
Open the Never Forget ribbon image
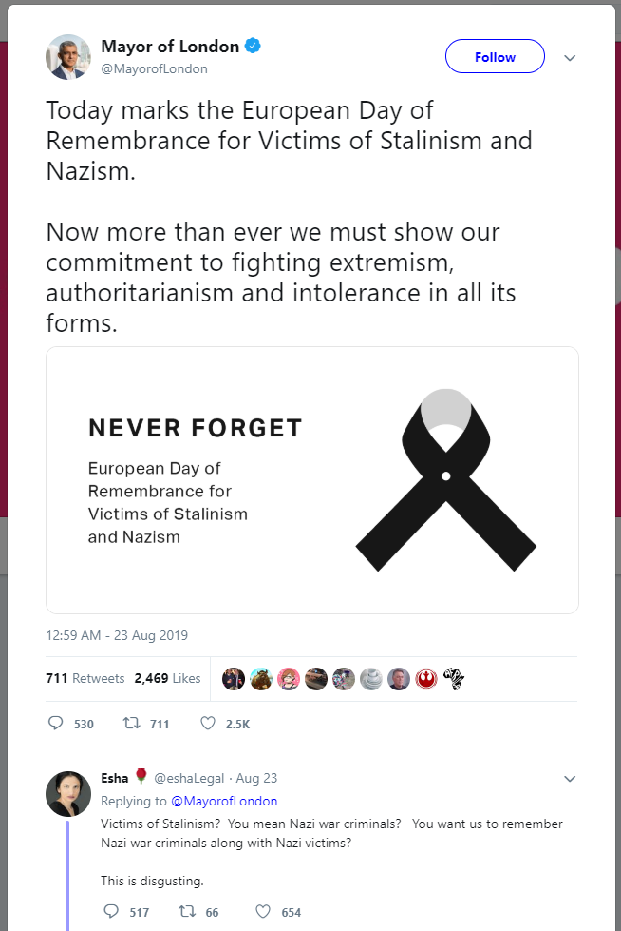tap(312, 479)
